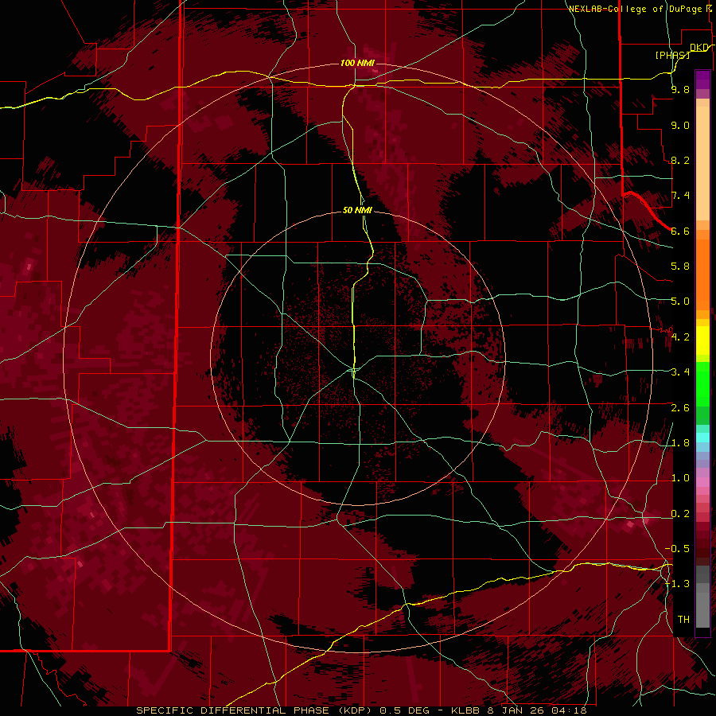Pick the cyan swatch in the legend
The height and width of the screenshot is (716, 716).
pyautogui.click(x=702, y=437)
